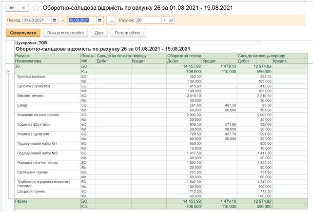Select the Подарунковий набір №1 row
The height and width of the screenshot is (212, 313).
[x=38, y=143]
